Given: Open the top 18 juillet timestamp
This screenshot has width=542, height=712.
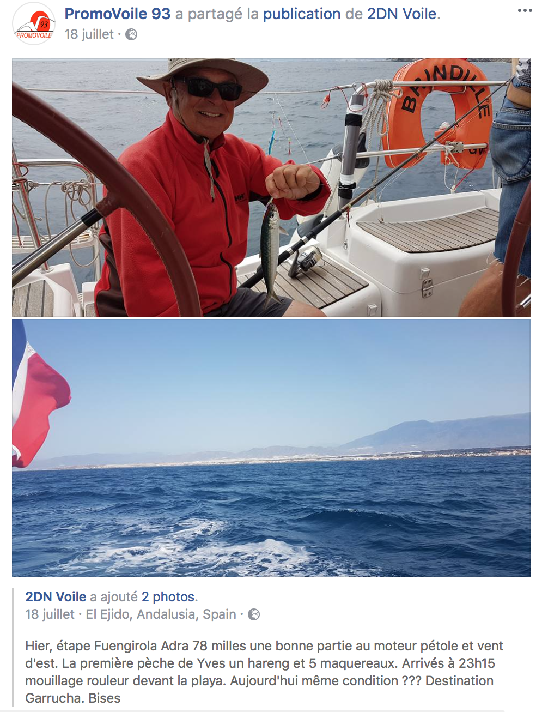Looking at the screenshot, I should (x=89, y=34).
